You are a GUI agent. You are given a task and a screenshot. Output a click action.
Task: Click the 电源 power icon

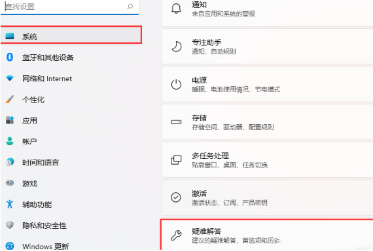176,84
